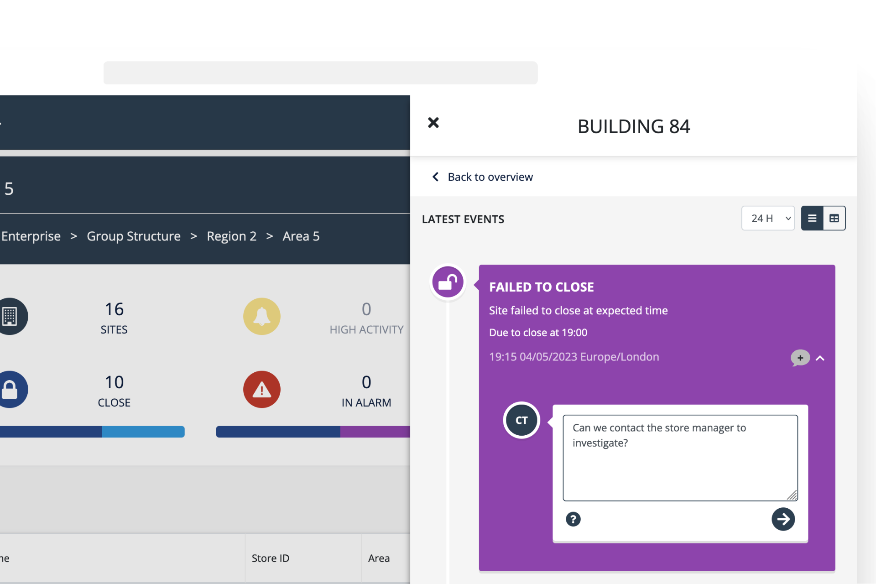The height and width of the screenshot is (584, 876).
Task: Click the Sites building icon
Action: (x=10, y=316)
